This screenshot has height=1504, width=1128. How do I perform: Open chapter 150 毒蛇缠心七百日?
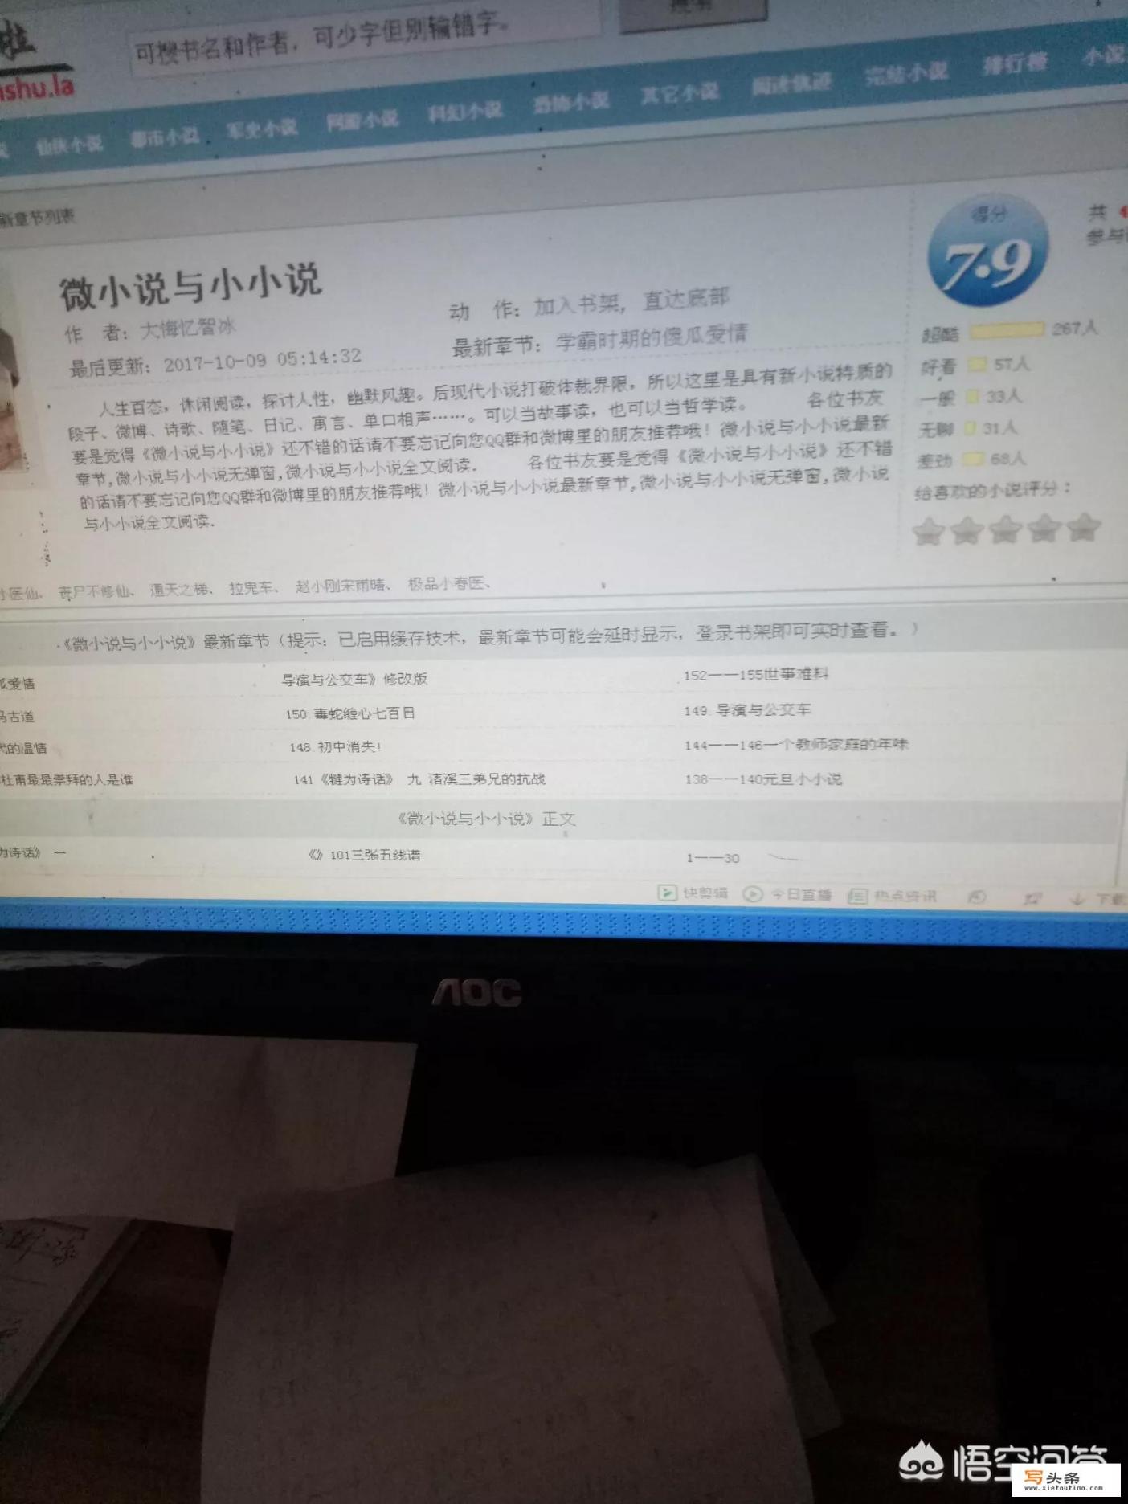click(x=350, y=713)
